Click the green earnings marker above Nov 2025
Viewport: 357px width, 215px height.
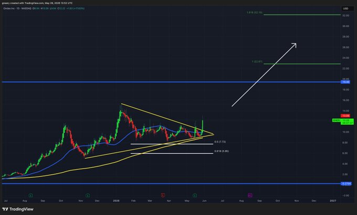click(88, 195)
